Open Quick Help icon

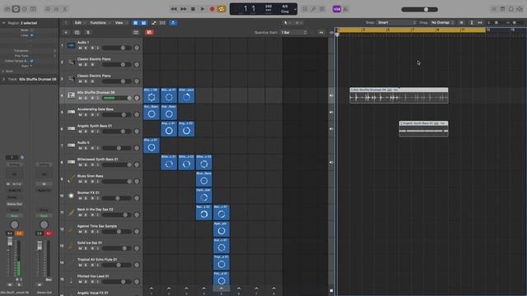click(x=25, y=9)
